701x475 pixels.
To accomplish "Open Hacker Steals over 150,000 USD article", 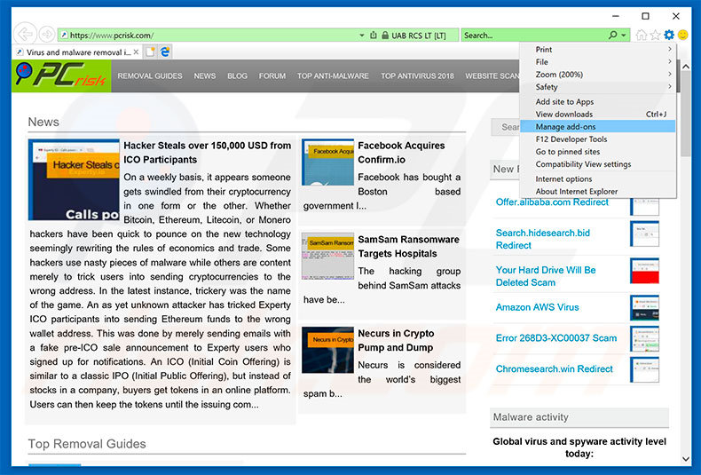I will [x=207, y=153].
